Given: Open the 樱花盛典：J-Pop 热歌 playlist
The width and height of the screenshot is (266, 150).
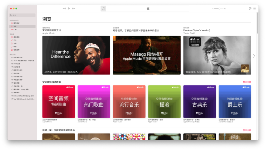Looking at the screenshot, I should pos(22,89).
